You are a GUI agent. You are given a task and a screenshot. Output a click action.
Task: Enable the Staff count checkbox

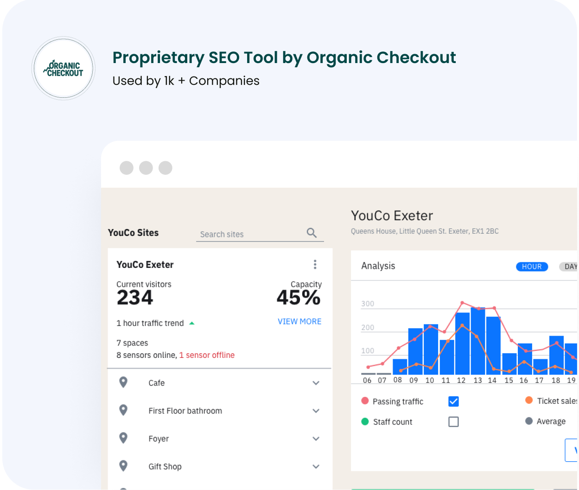coord(453,422)
